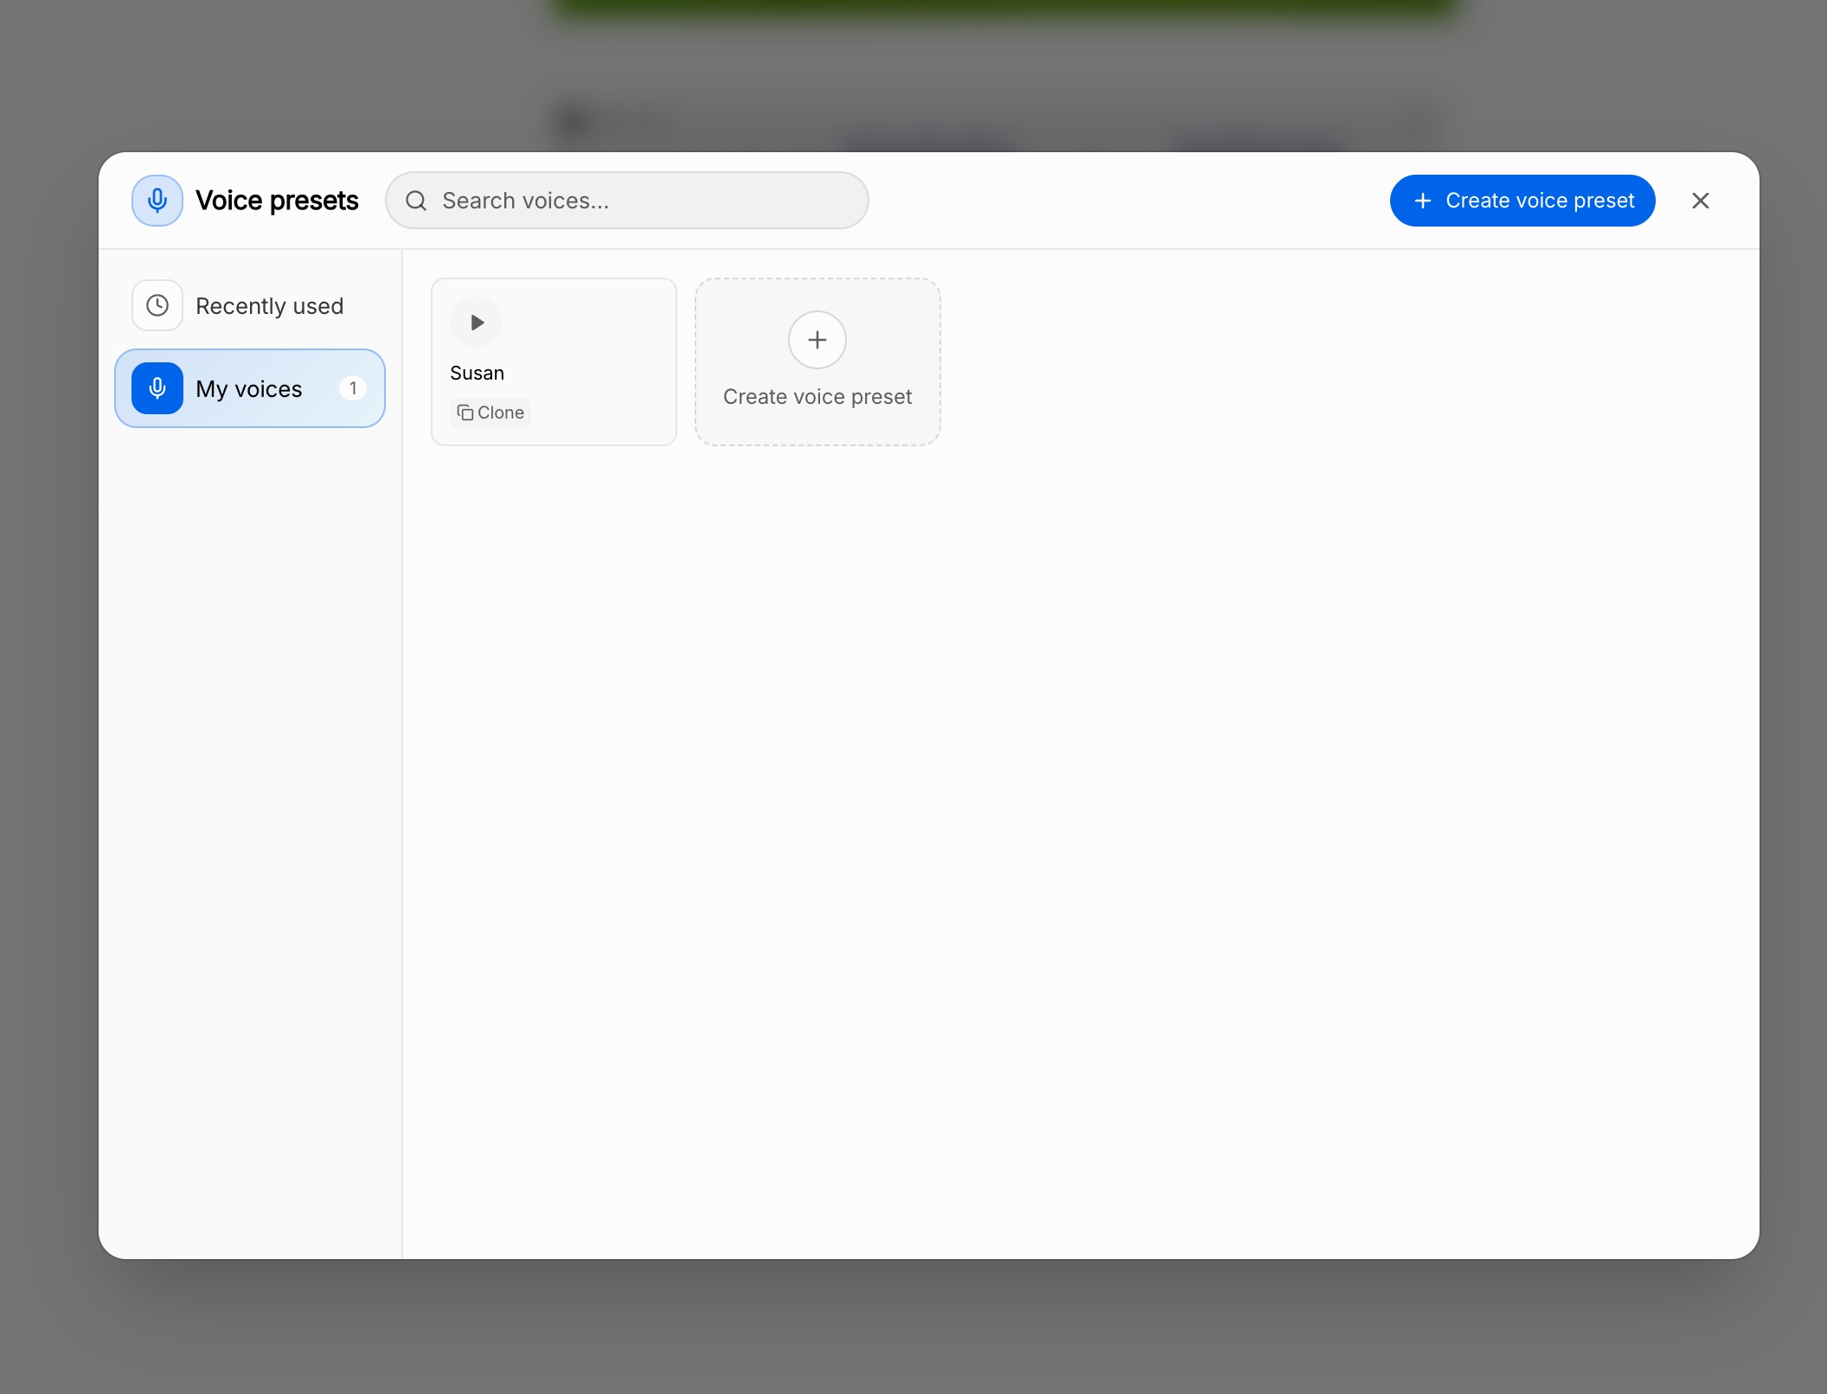1827x1394 pixels.
Task: Click the Susan voice name
Action: pyautogui.click(x=477, y=373)
